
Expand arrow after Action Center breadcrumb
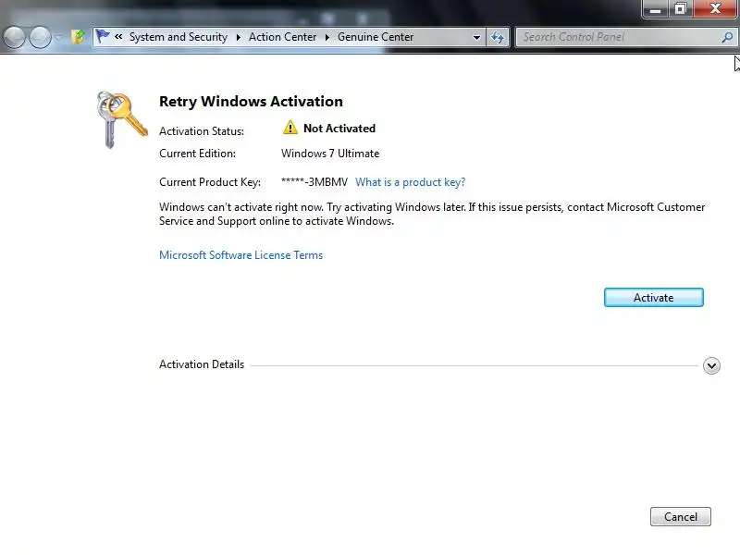point(327,37)
